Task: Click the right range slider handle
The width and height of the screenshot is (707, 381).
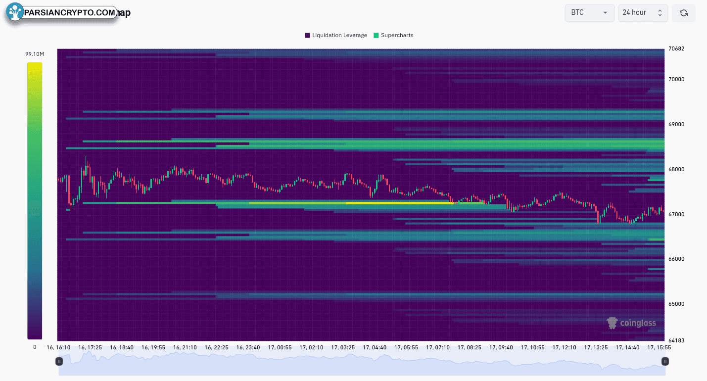Action: click(665, 361)
